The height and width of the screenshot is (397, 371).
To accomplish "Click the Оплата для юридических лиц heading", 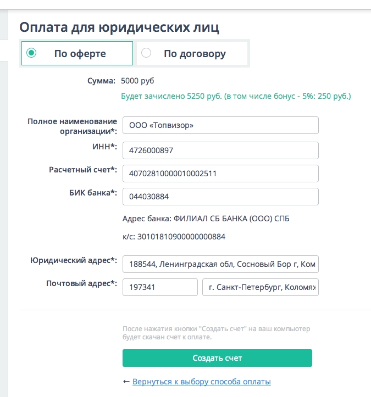I will click(x=119, y=27).
